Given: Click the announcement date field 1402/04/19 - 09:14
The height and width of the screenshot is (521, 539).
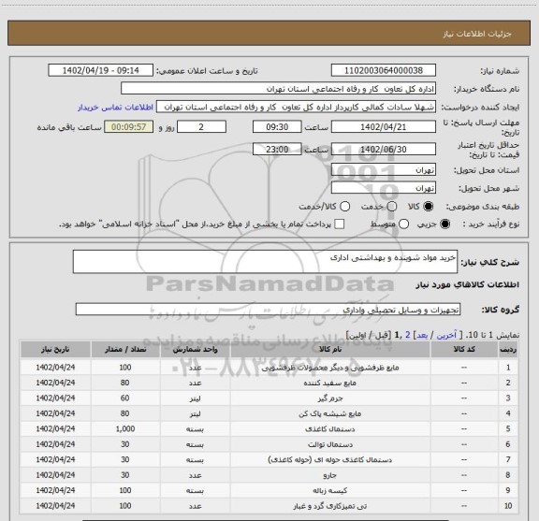Looking at the screenshot, I should pos(100,70).
